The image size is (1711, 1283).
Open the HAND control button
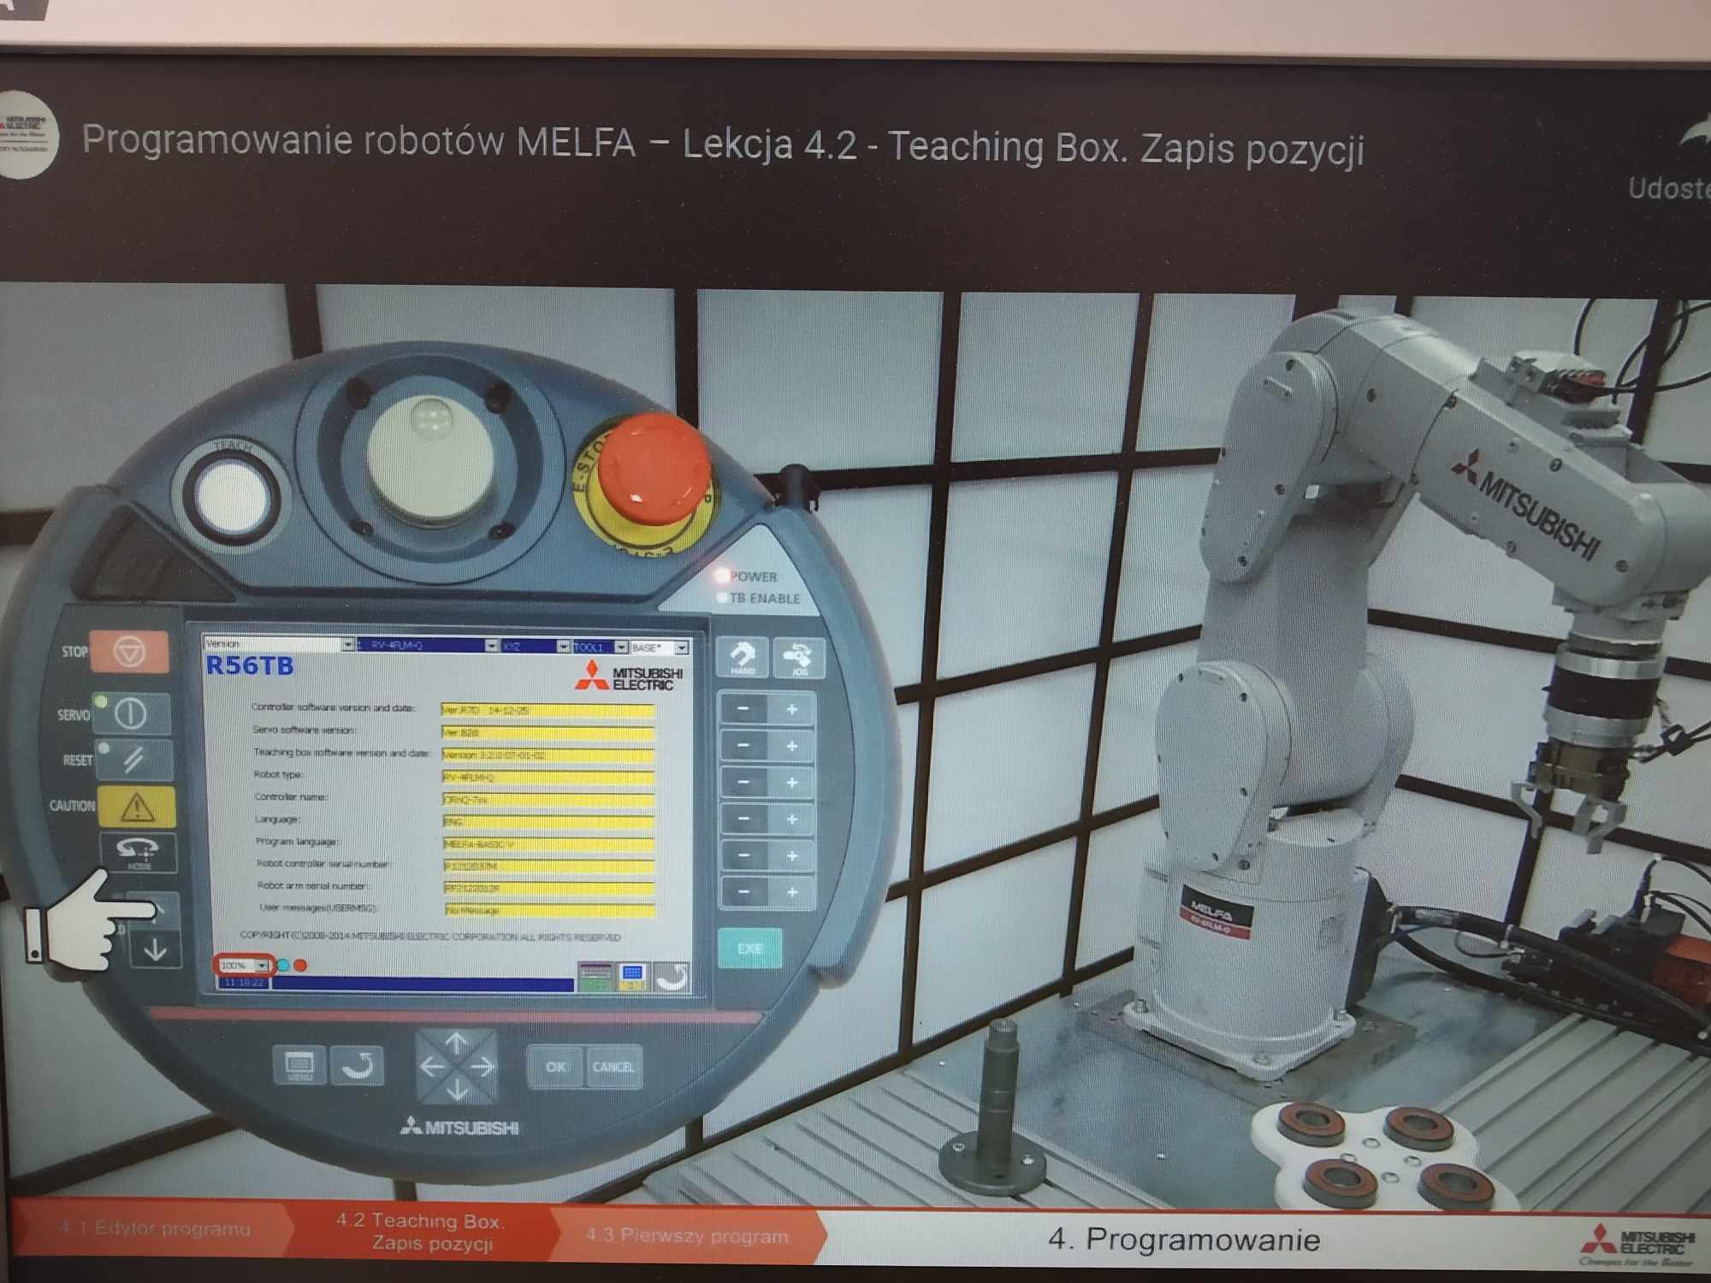pos(742,657)
